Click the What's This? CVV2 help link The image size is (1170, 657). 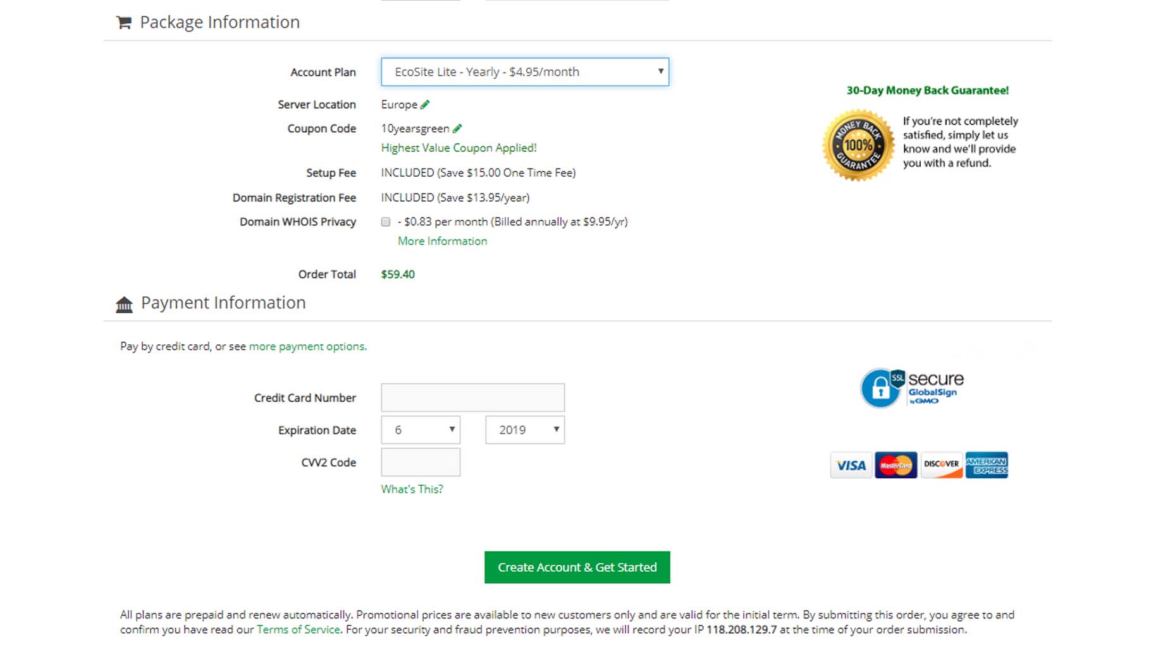[412, 489]
